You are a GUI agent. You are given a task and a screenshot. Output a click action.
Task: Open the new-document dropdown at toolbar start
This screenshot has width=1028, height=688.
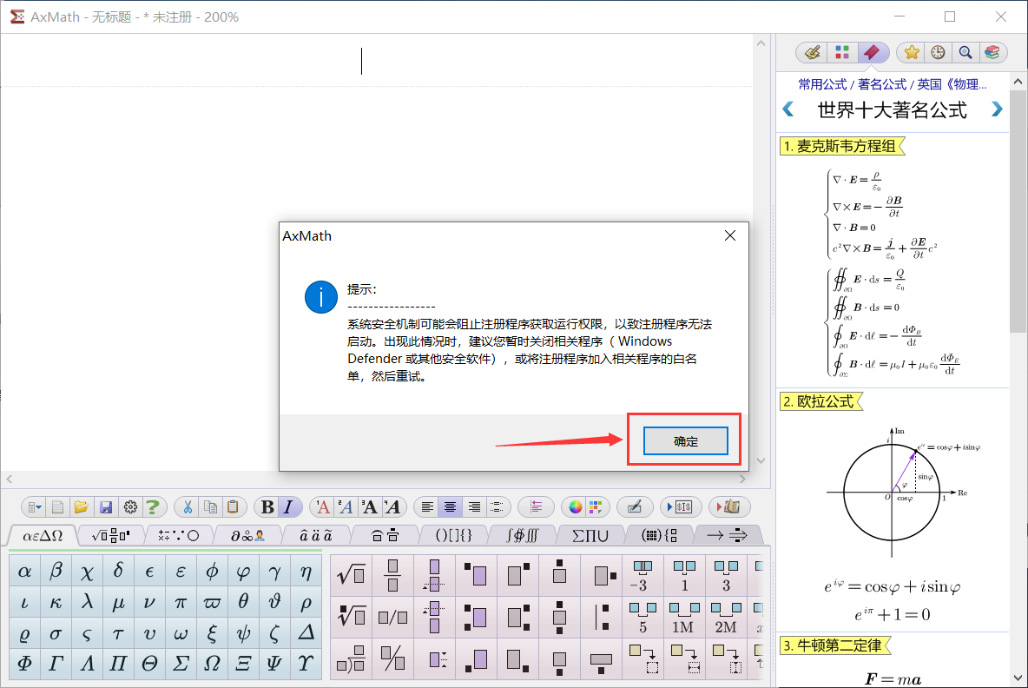tap(33, 506)
